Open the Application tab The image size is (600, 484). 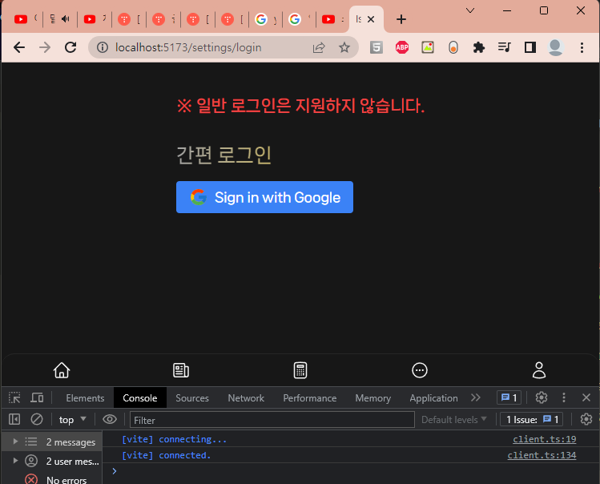433,398
